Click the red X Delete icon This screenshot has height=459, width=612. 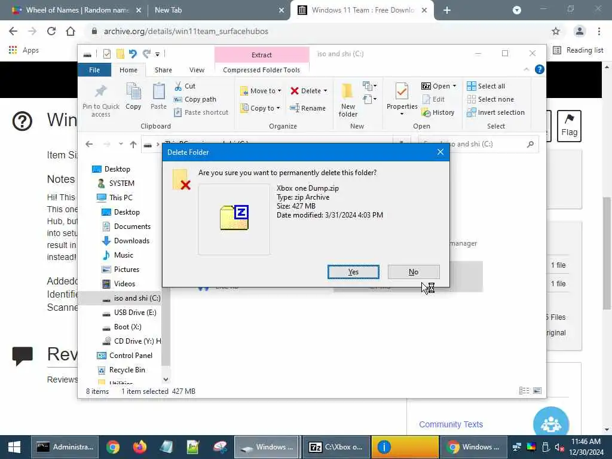click(295, 91)
